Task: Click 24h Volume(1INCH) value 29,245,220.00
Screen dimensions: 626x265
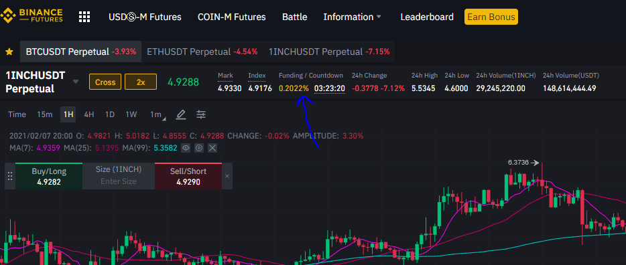Action: [x=501, y=88]
